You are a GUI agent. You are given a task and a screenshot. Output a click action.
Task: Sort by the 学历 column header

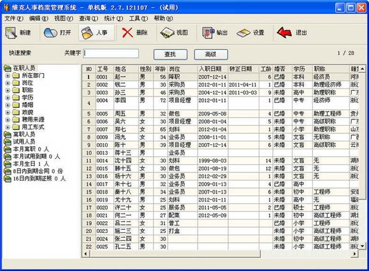(x=302, y=69)
